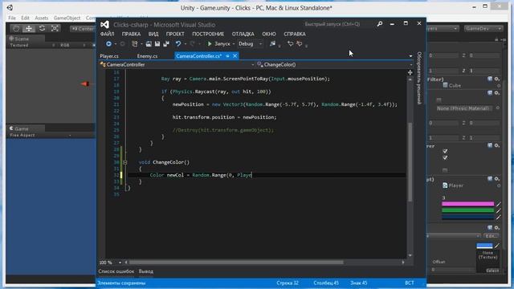Viewport: 514px width, 289px height.
Task: Open Unity's GameDev layout dropdown
Action: pyautogui.click(x=483, y=29)
